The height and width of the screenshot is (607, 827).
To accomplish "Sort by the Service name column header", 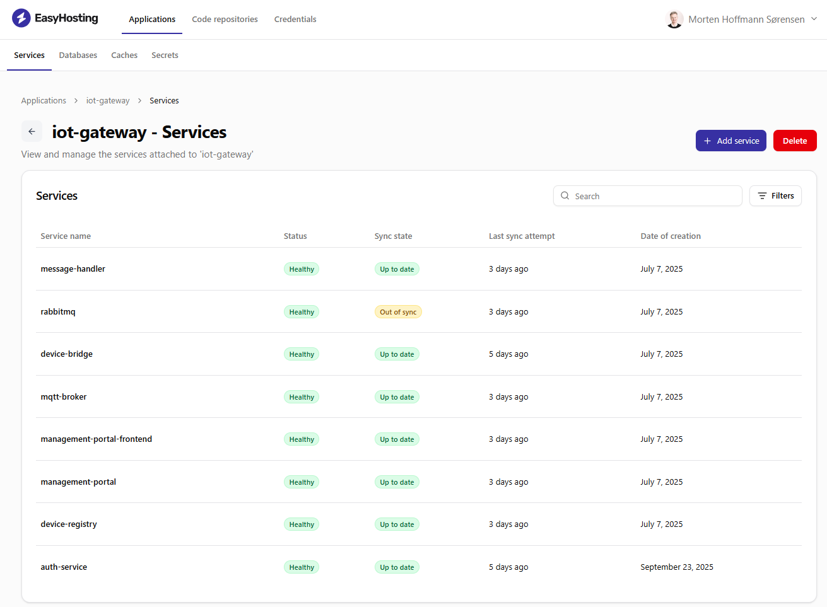I will pyautogui.click(x=66, y=236).
